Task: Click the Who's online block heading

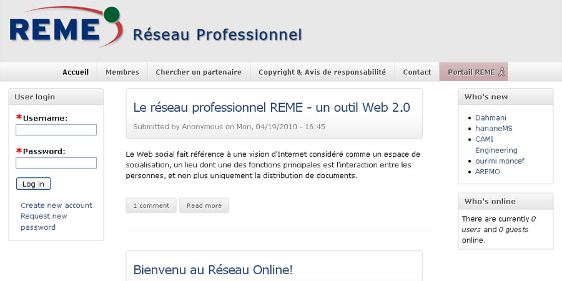Action: 490,202
